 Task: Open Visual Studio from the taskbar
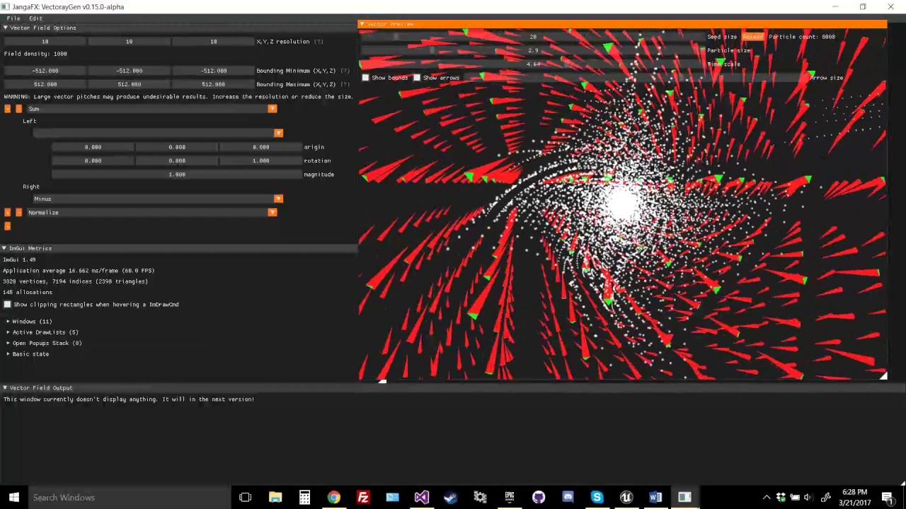tap(421, 498)
